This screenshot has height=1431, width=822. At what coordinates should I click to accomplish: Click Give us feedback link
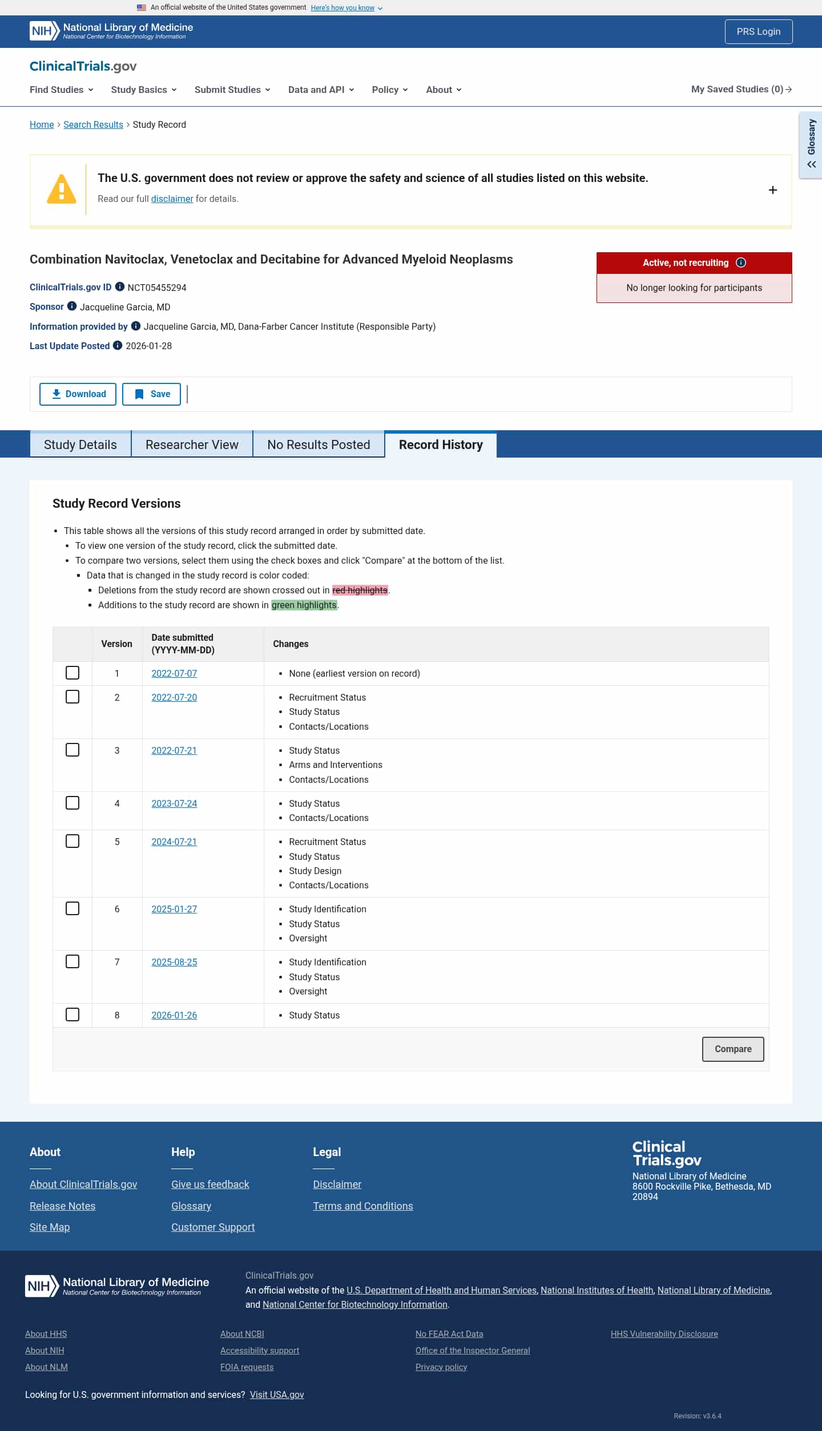210,1184
